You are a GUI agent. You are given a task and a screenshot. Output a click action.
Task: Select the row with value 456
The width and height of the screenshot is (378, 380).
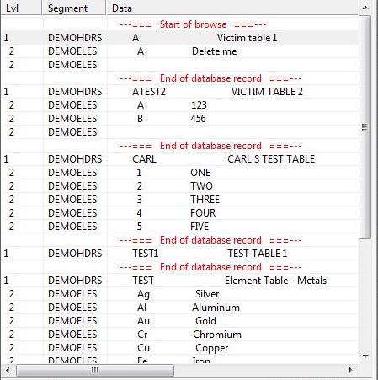179,119
